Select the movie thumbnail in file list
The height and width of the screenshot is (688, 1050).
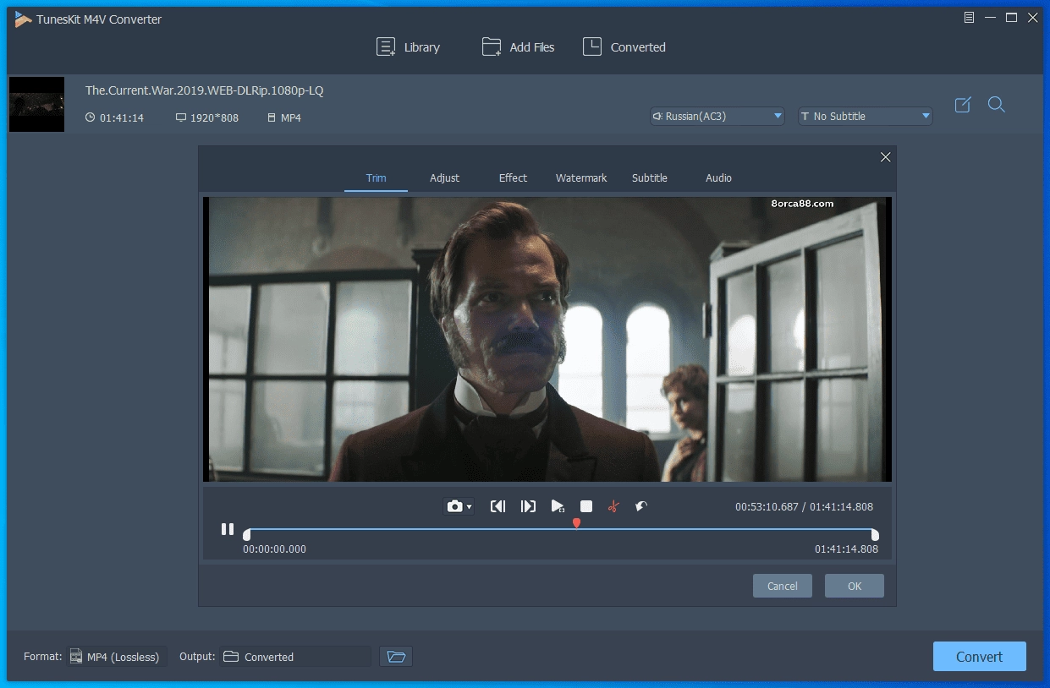click(36, 104)
